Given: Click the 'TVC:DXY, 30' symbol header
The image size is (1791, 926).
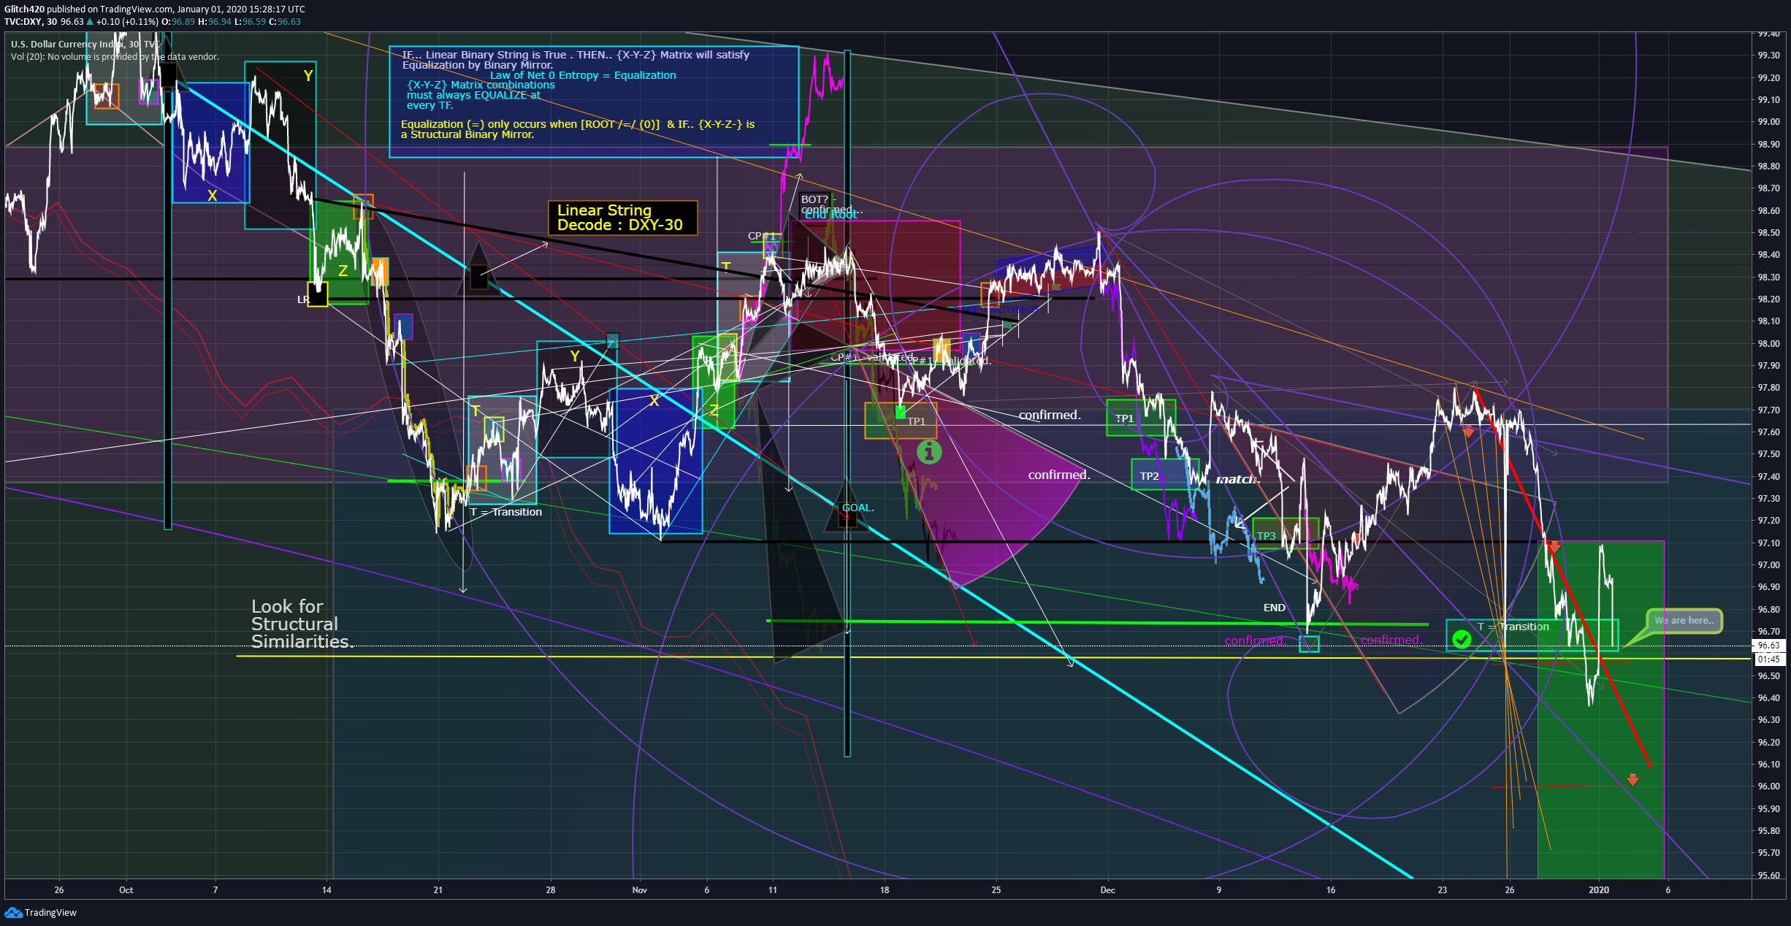Looking at the screenshot, I should pos(31,22).
